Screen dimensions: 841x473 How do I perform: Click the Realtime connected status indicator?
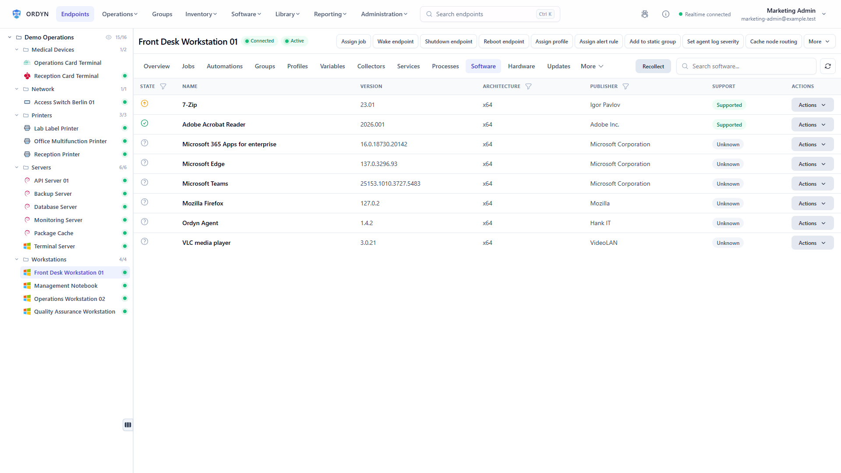704,14
